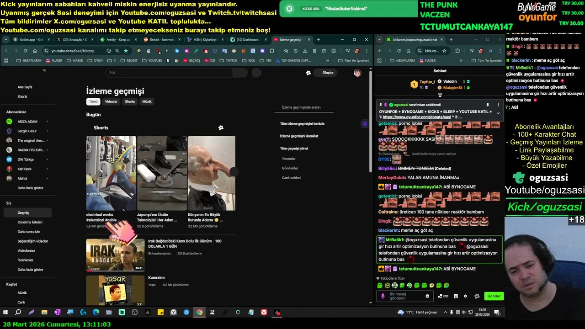Switch to the (10) Dashboard tab
The height and width of the screenshot is (329, 585).
click(x=248, y=40)
